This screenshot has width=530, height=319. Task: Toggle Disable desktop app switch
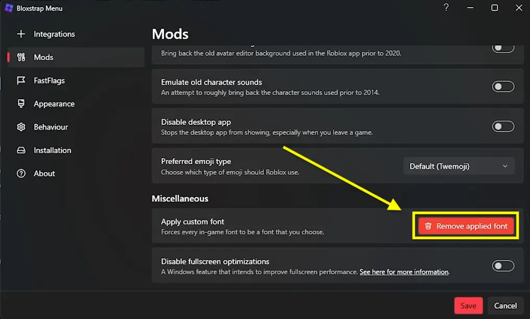pyautogui.click(x=503, y=127)
